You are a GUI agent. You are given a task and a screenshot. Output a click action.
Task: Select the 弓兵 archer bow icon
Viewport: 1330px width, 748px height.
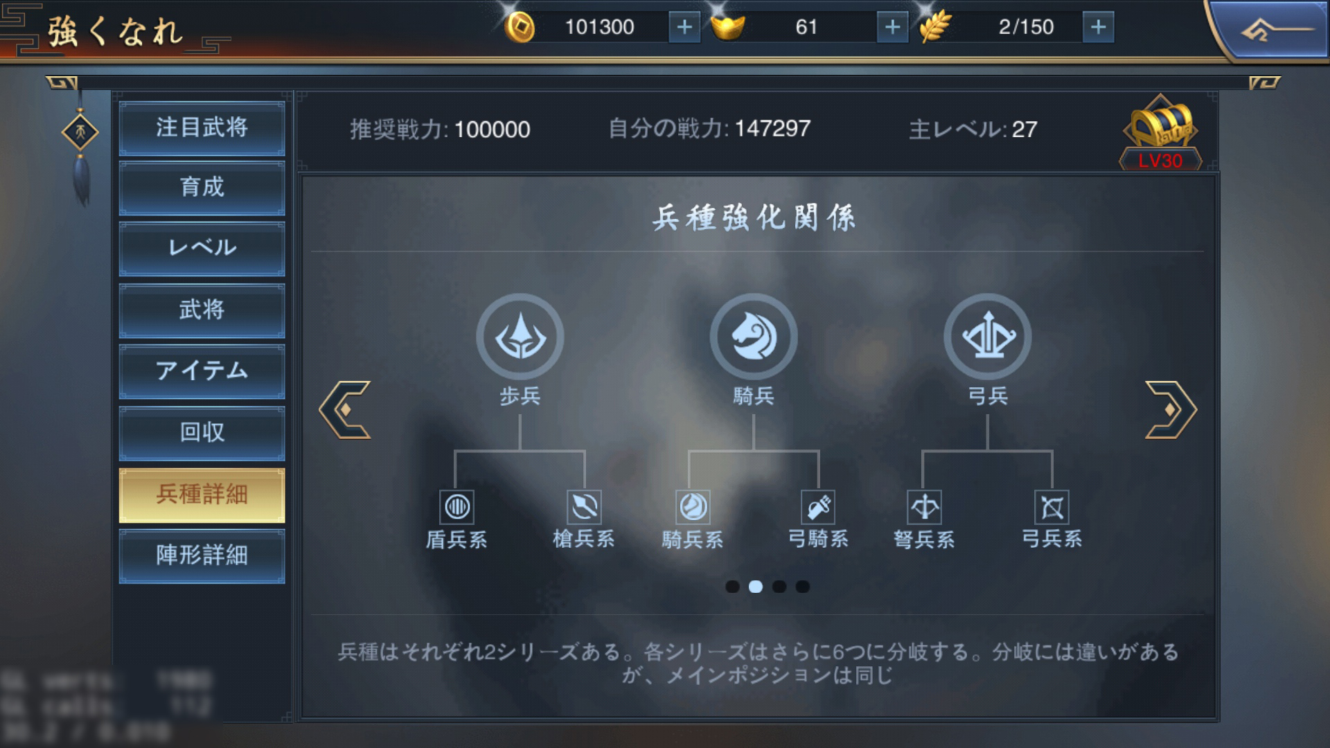[x=988, y=337]
